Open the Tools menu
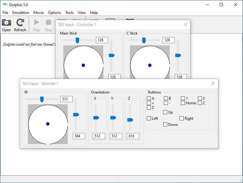This screenshot has width=243, height=183. 69,13
